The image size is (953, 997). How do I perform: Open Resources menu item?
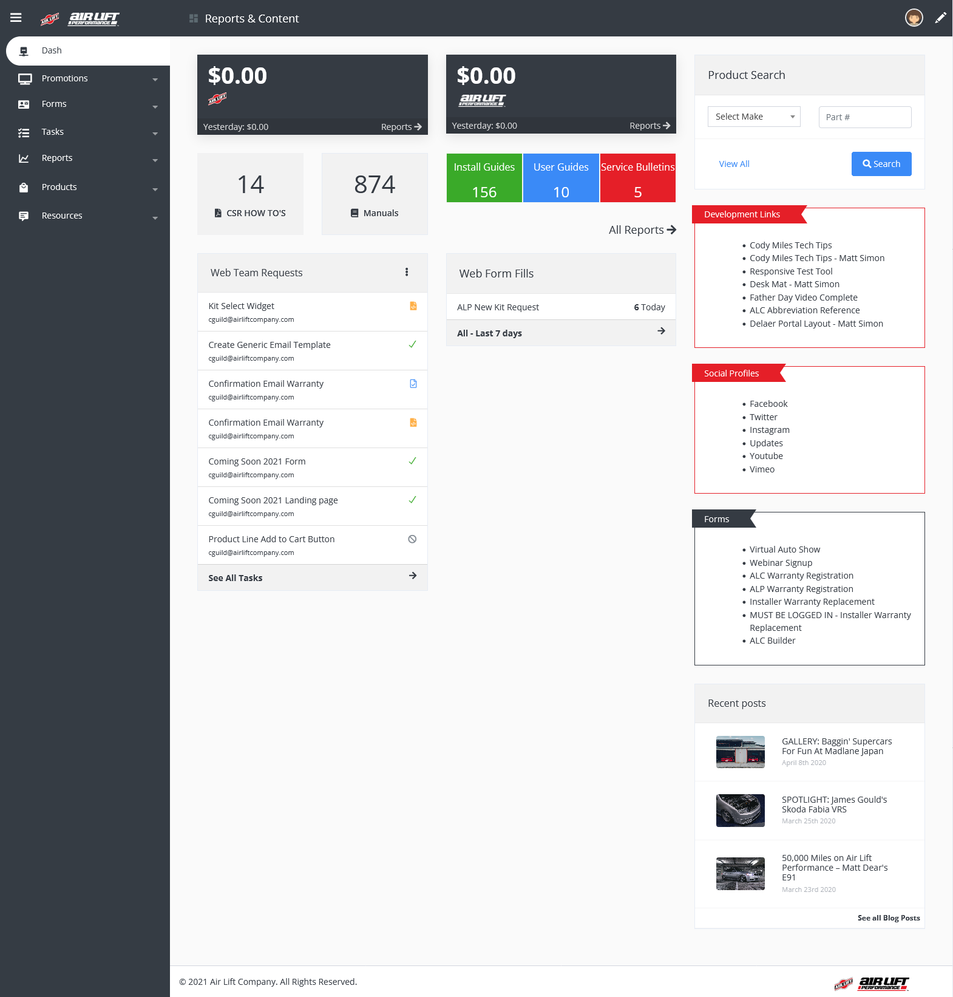(62, 216)
